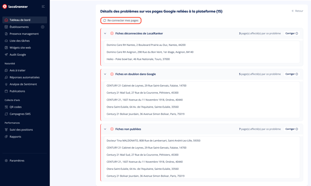Click the alert icon beside Fiches non publiées

[112, 129]
